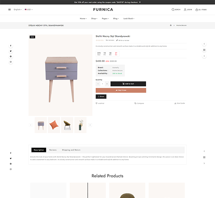
Task: Open the login user icon
Action: pos(185,10)
